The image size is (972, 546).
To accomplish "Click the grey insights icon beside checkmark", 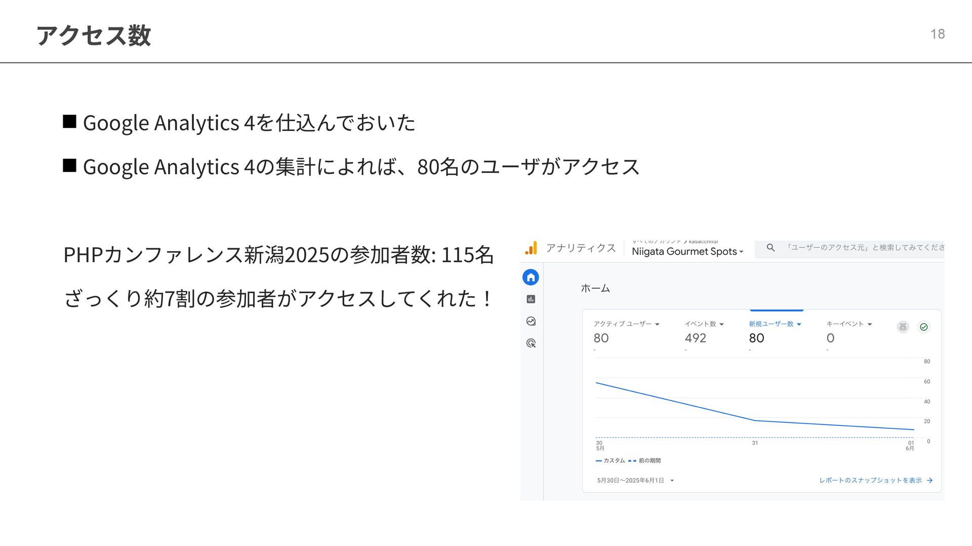I will coord(903,327).
